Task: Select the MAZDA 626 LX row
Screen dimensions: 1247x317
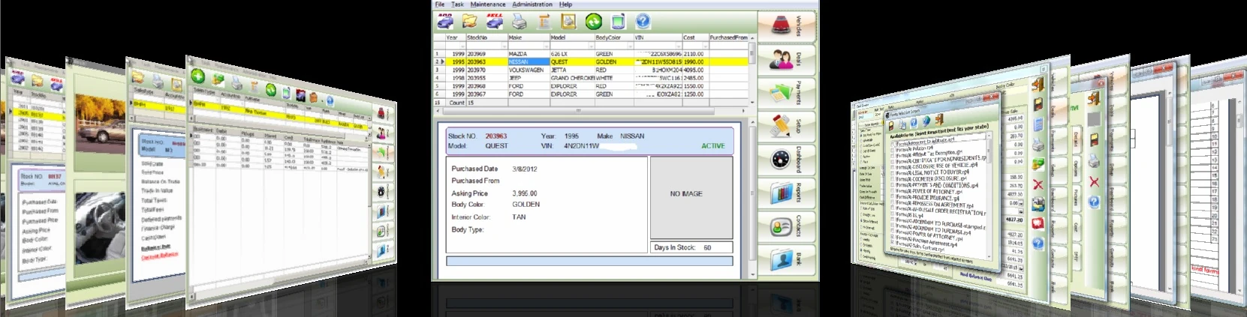Action: (591, 54)
